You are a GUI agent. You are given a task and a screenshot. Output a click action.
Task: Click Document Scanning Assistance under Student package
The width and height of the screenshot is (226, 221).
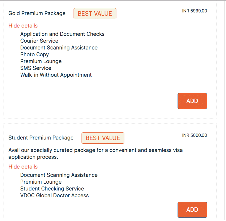[x=59, y=175]
